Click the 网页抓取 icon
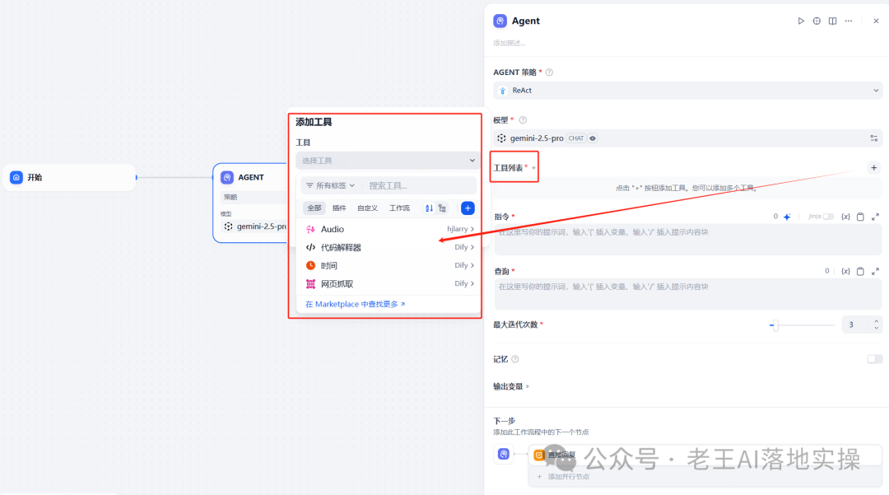 310,283
